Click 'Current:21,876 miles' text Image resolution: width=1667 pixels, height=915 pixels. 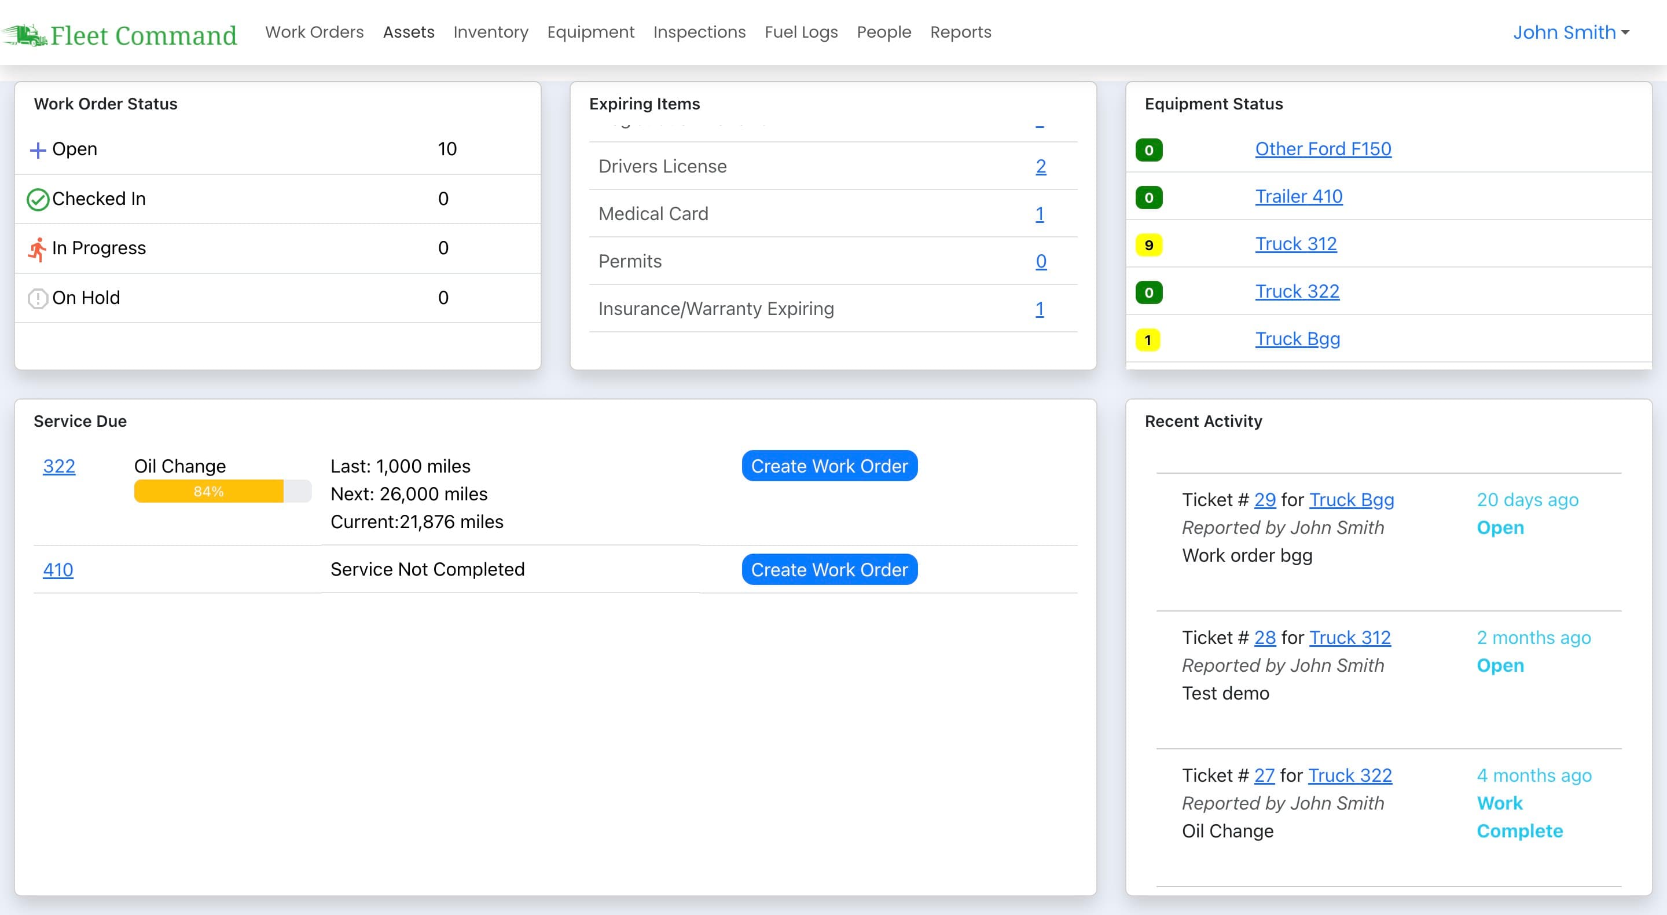[417, 522]
